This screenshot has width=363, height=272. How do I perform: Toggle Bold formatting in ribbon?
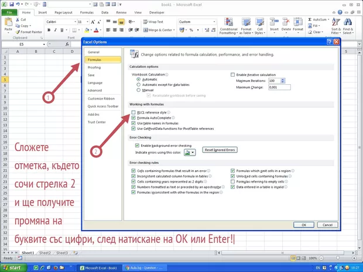click(x=49, y=30)
